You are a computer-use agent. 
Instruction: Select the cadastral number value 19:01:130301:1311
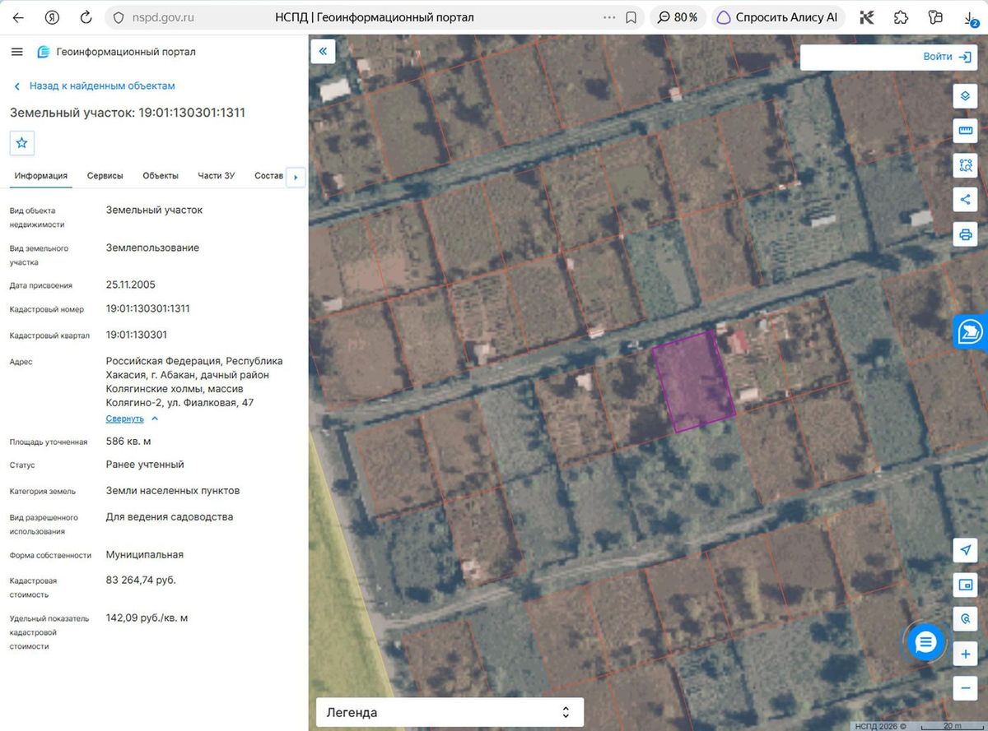(x=148, y=308)
